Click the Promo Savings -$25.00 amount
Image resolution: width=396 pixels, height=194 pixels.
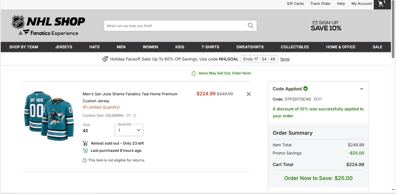pyautogui.click(x=356, y=153)
